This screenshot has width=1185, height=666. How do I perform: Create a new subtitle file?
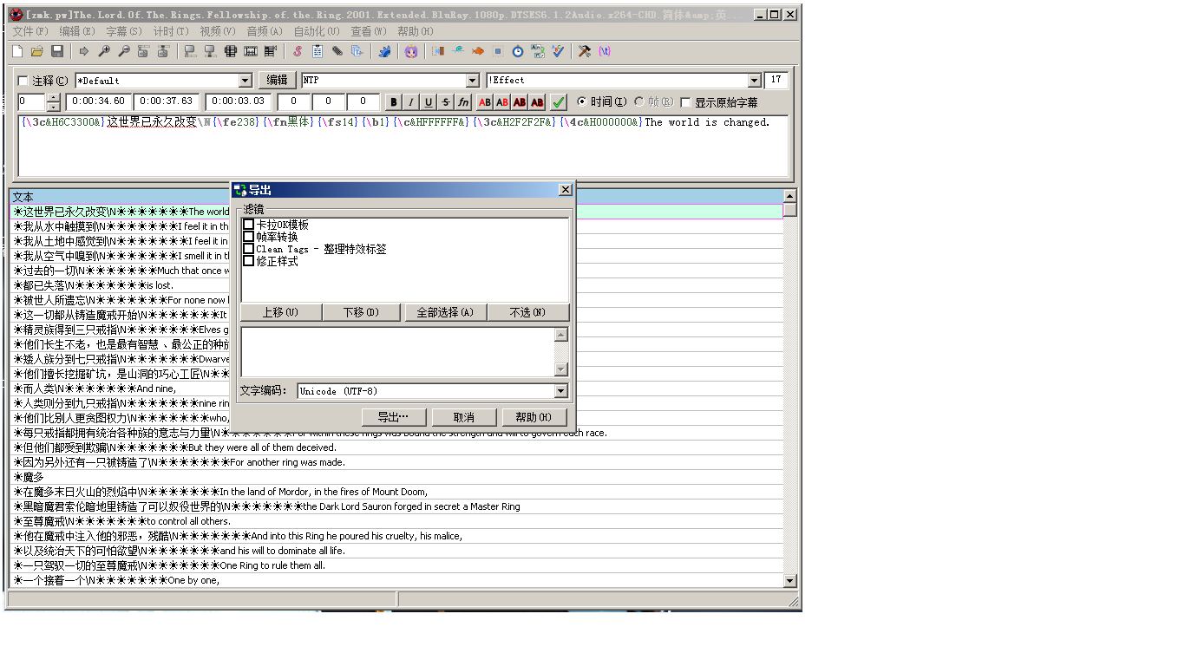17,52
